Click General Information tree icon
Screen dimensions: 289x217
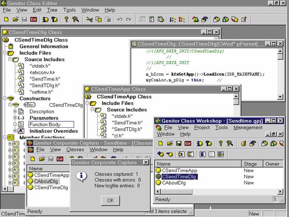pyautogui.click(x=11, y=46)
